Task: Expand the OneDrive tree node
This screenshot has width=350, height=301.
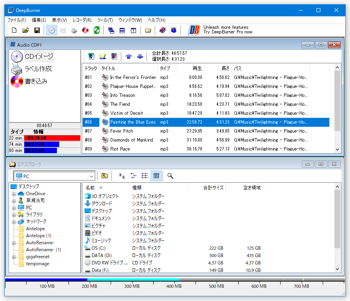Action: 14,194
